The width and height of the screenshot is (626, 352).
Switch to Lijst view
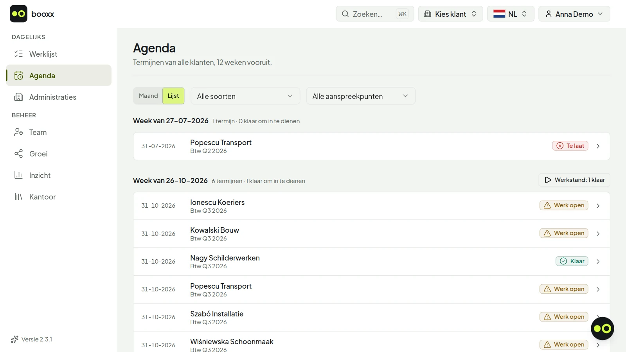coord(173,96)
